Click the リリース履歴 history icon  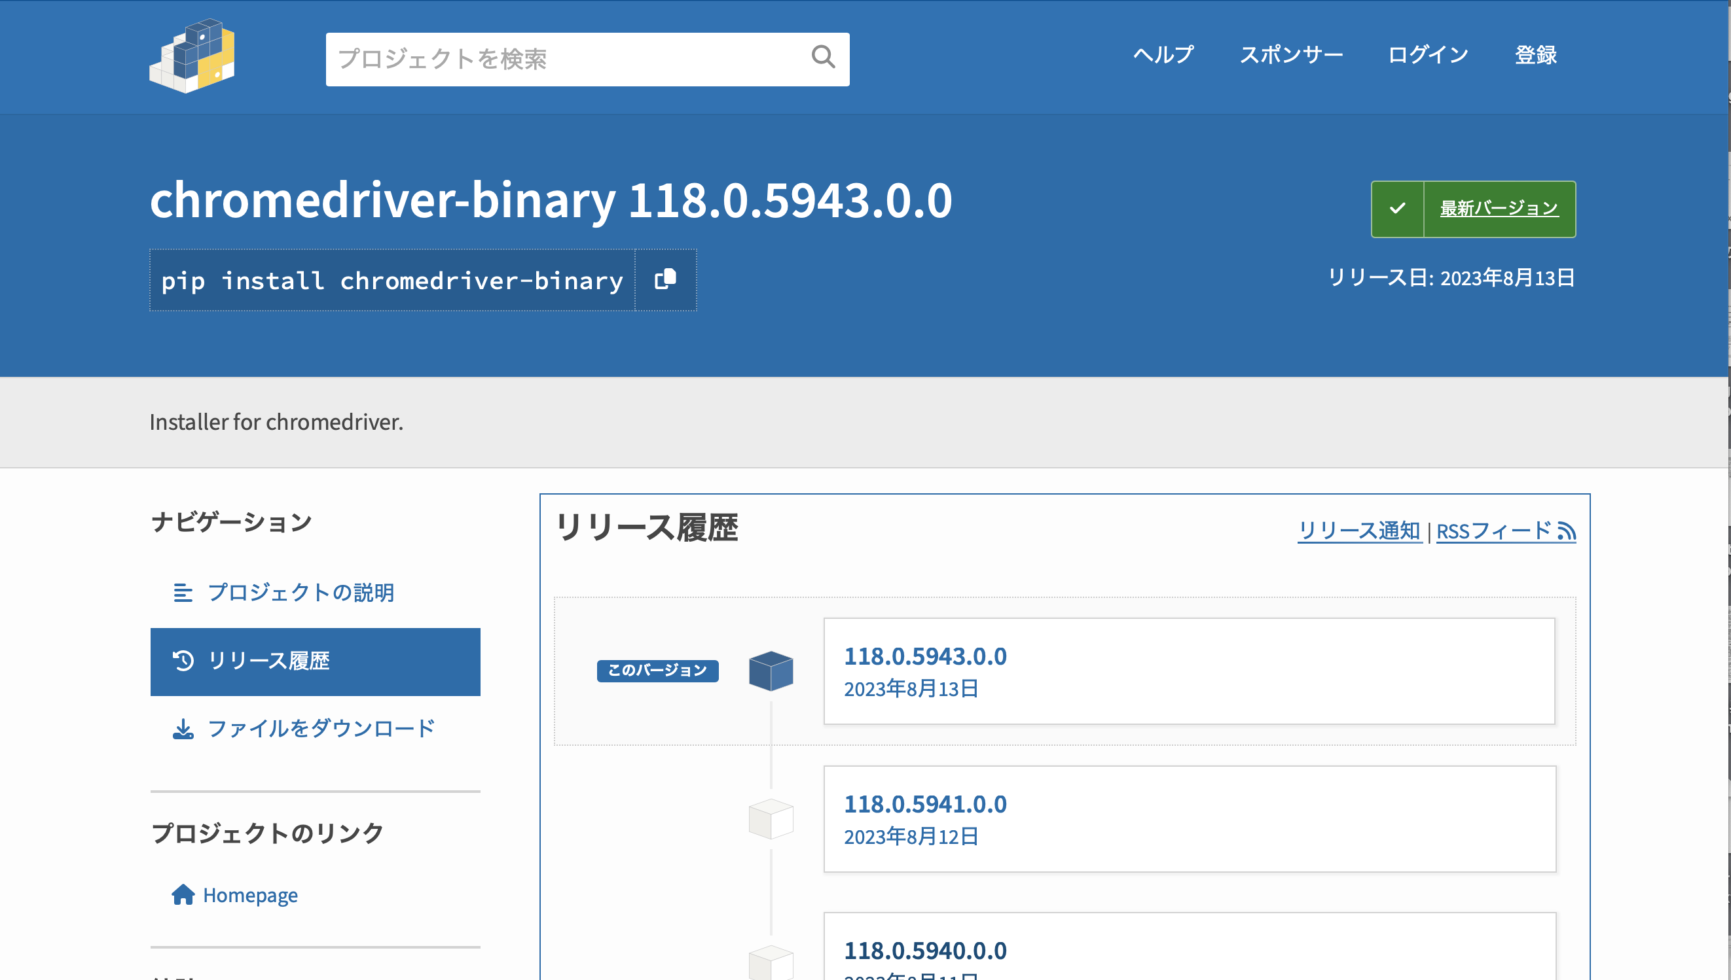(x=183, y=661)
